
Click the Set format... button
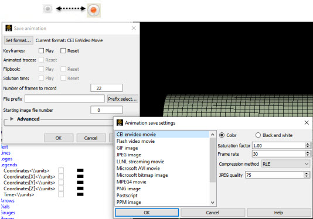pos(18,40)
